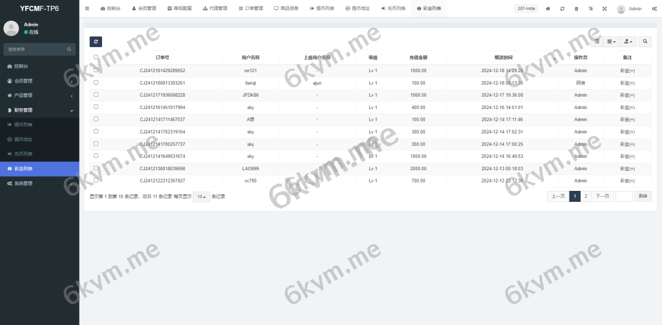This screenshot has height=325, width=662.
Task: Open the columns grid dropdown
Action: click(612, 41)
